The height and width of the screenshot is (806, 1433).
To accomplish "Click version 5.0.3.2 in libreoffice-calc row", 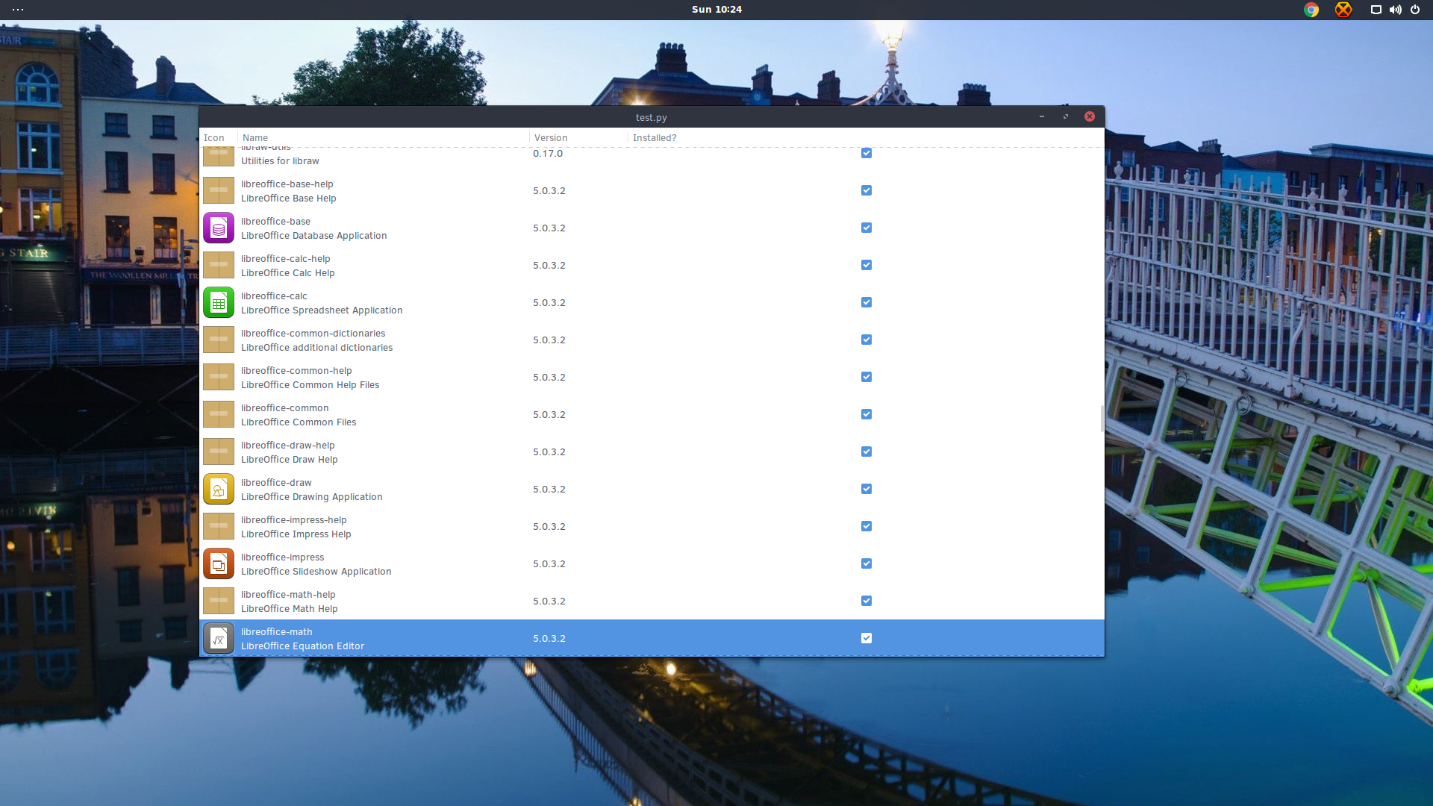I will click(549, 303).
